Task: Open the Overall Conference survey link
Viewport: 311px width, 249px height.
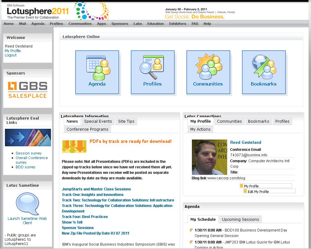Action: (32, 160)
